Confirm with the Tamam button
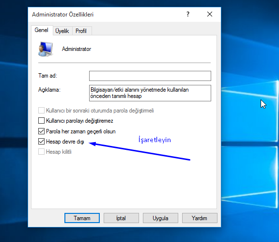 [x=82, y=218]
